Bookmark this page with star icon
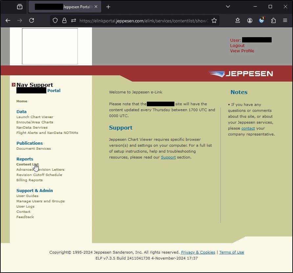This screenshot has height=273, width=293. coord(214,20)
